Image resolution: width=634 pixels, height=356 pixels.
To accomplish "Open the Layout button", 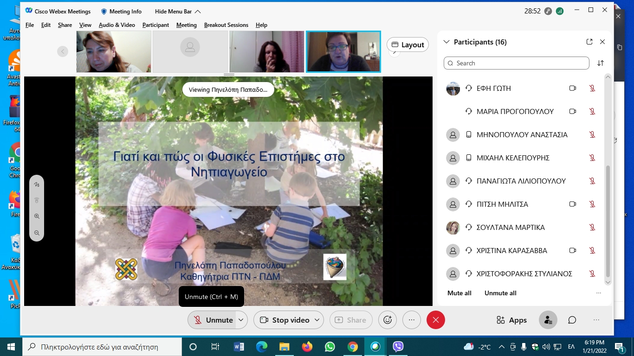I will pyautogui.click(x=408, y=44).
